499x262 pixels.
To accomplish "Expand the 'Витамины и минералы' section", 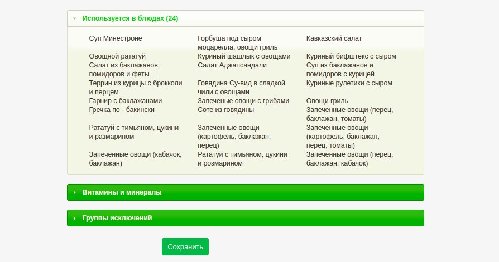I will point(122,192).
